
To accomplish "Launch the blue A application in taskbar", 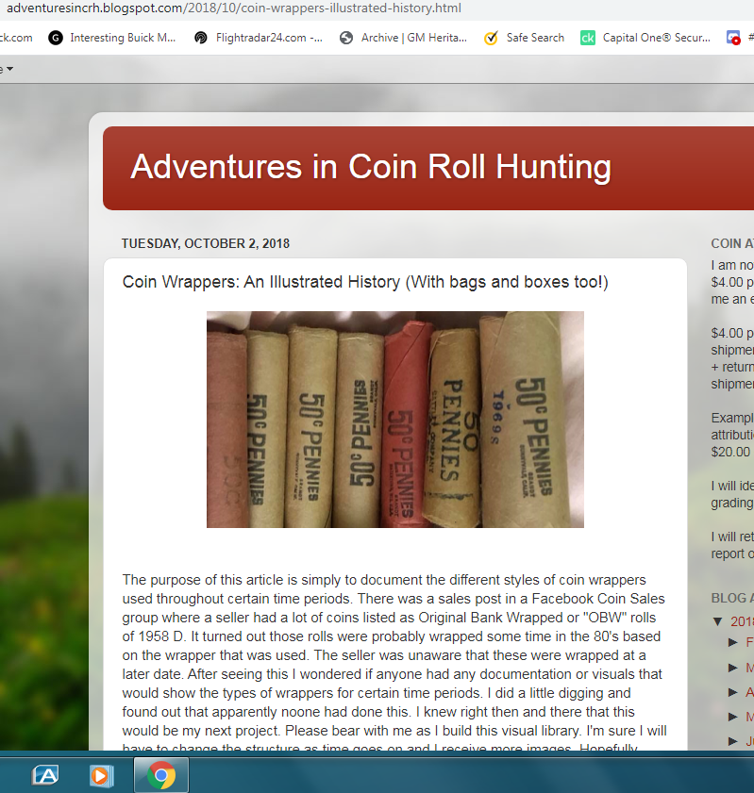I will coord(45,775).
